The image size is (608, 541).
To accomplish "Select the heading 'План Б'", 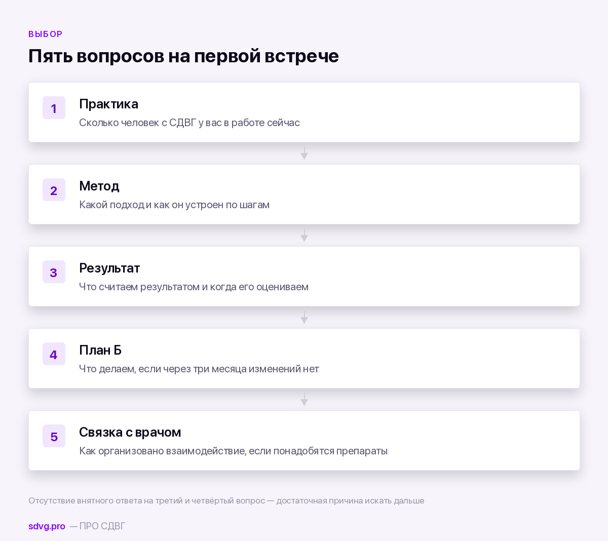I will click(x=100, y=351).
